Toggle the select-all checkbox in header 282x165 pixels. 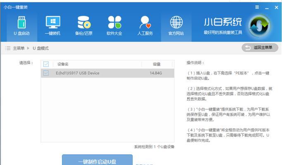[46, 64]
